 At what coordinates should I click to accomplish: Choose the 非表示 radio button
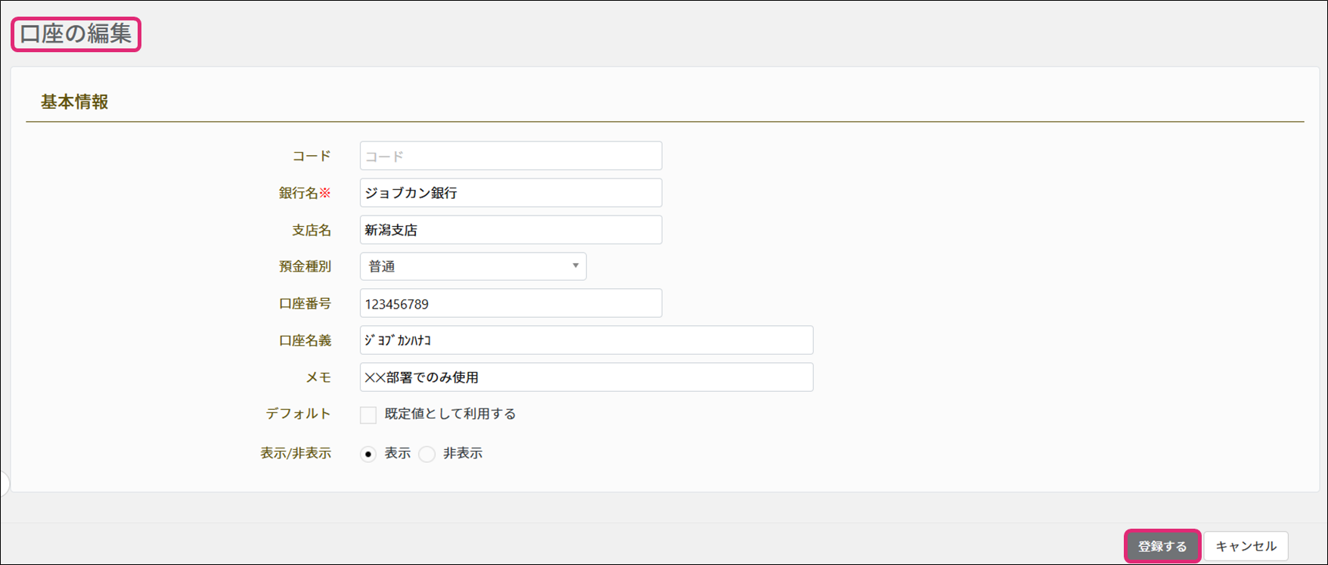(427, 454)
